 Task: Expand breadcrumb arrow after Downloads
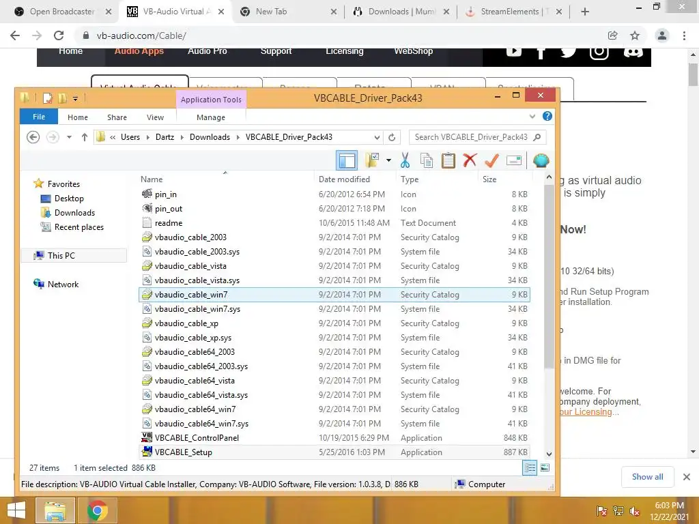(x=238, y=137)
